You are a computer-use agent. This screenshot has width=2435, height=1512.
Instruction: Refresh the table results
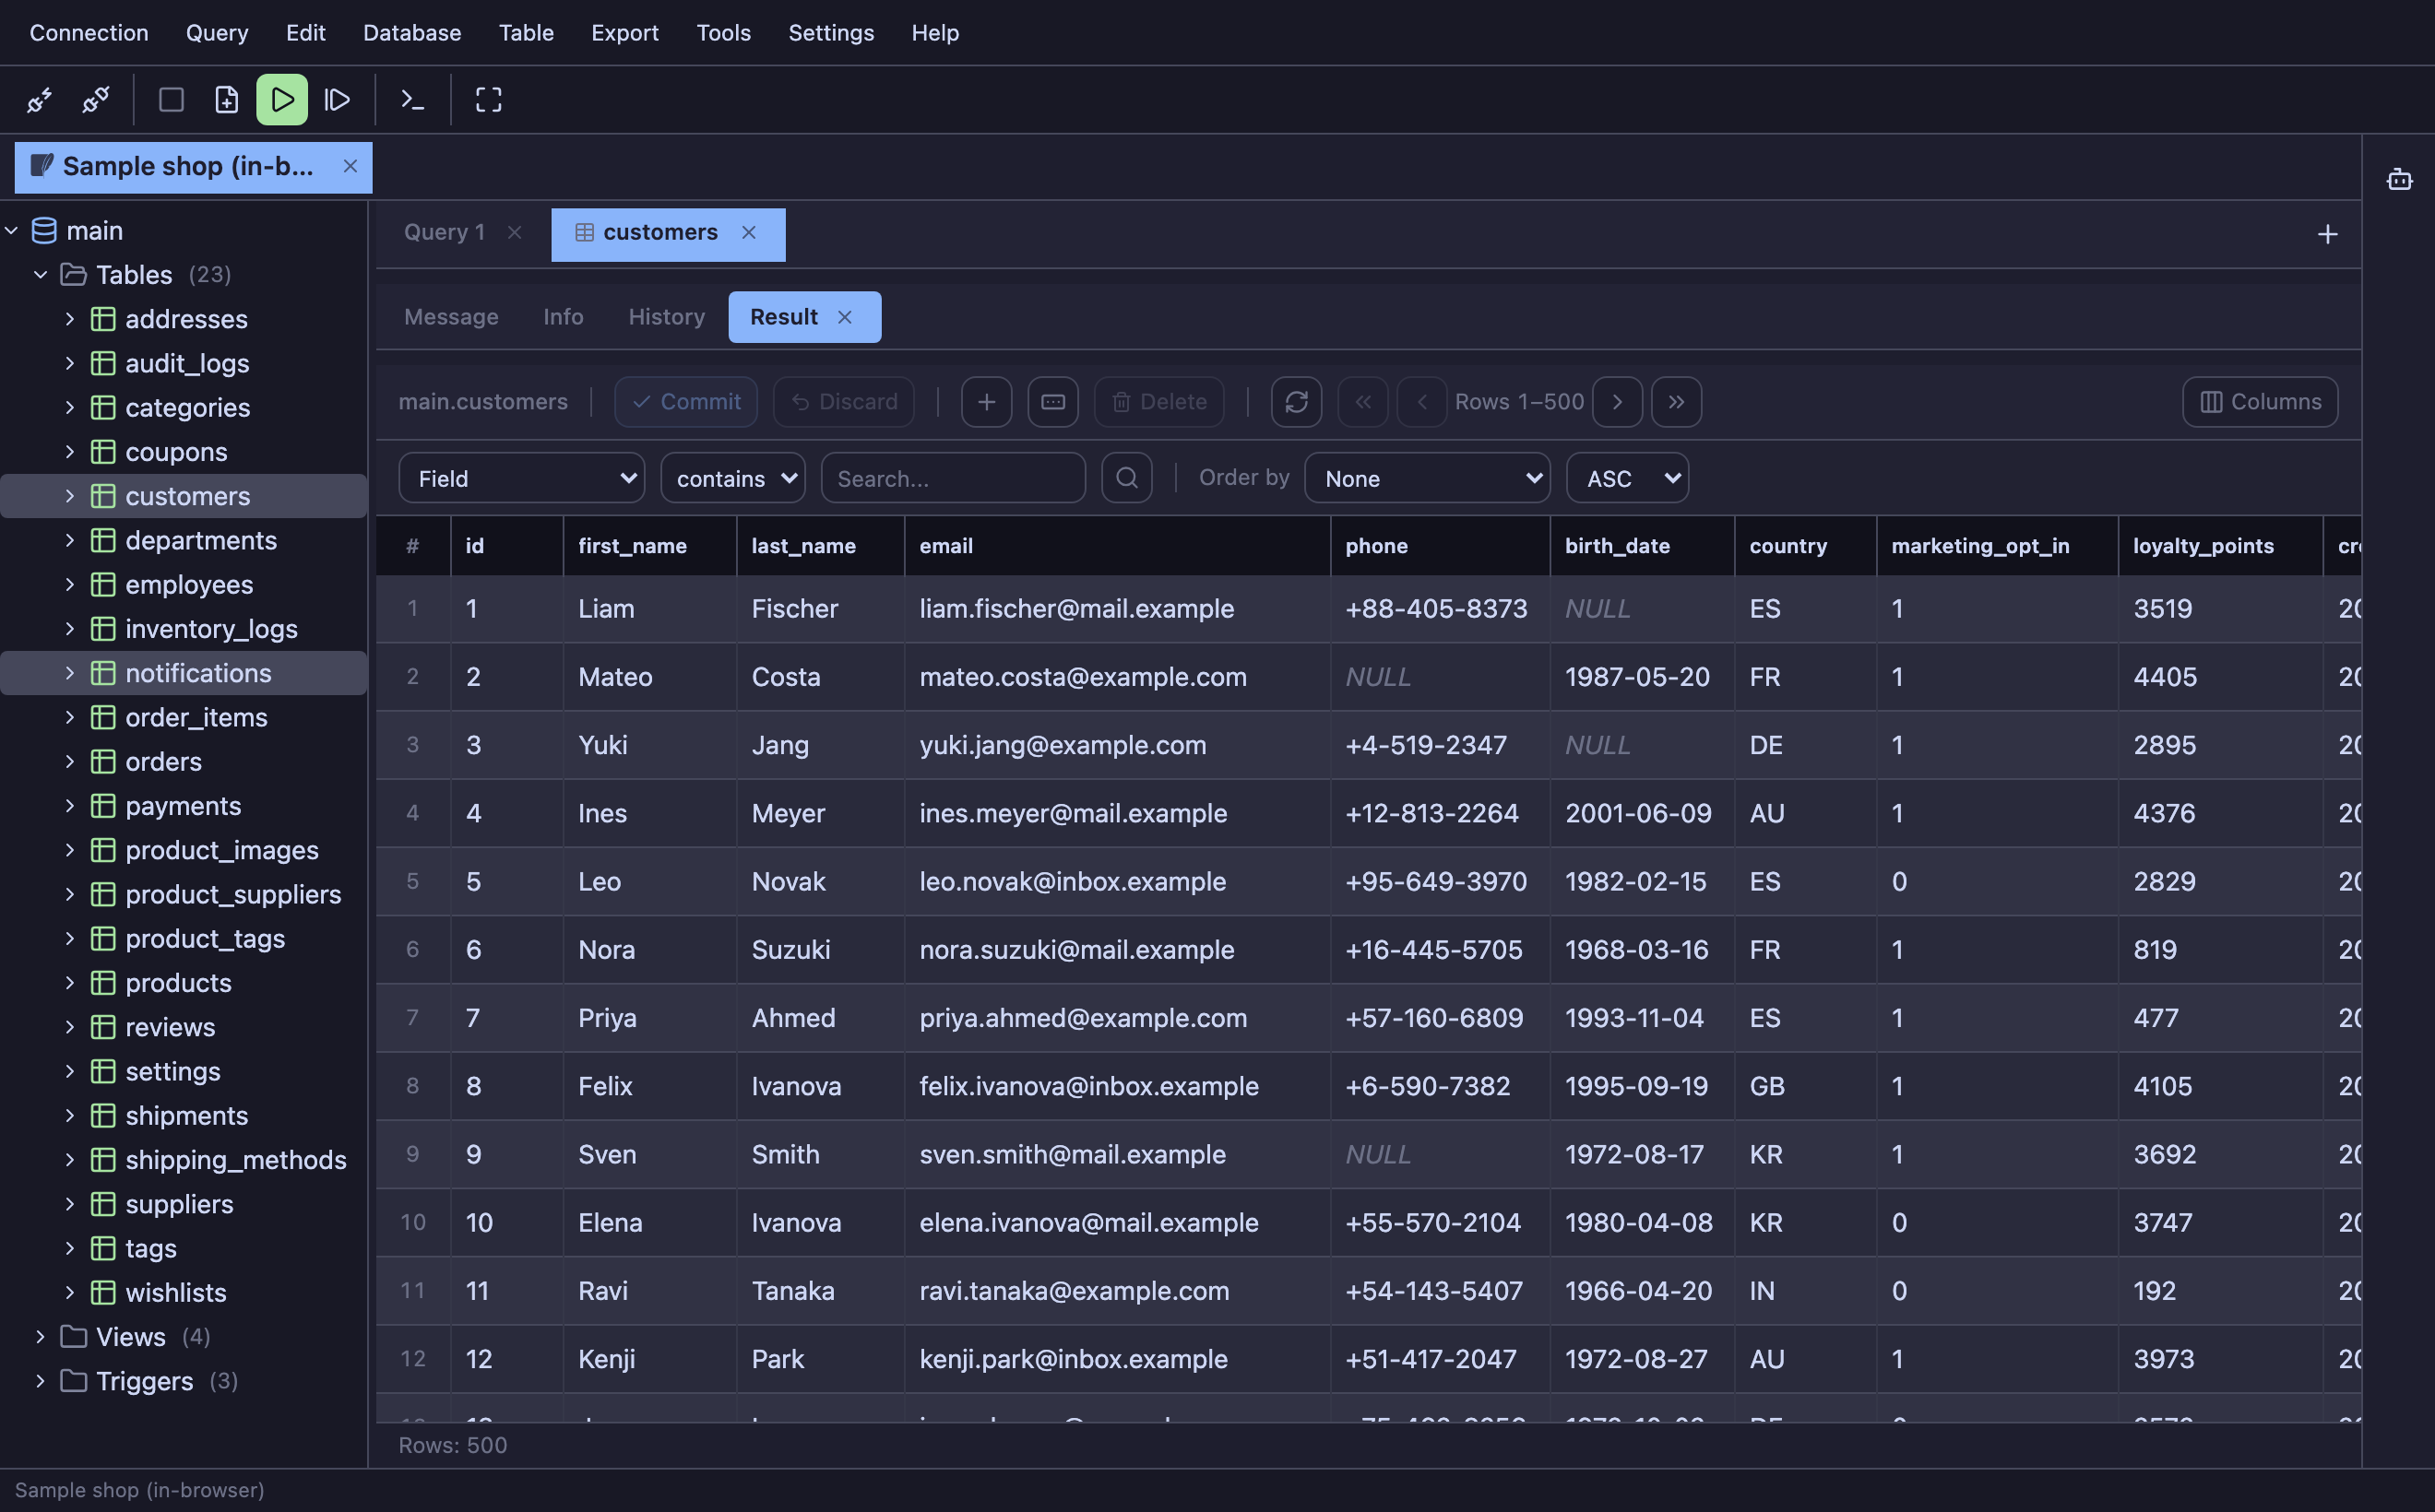click(x=1297, y=402)
